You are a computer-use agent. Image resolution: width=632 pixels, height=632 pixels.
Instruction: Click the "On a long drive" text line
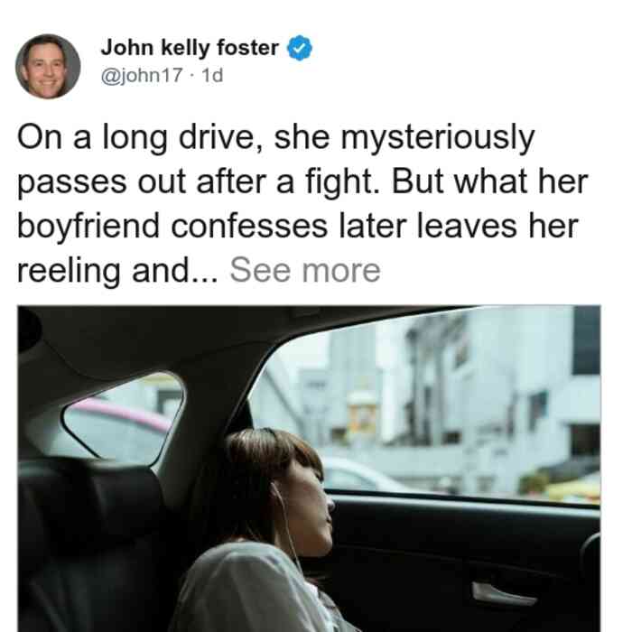click(x=276, y=138)
